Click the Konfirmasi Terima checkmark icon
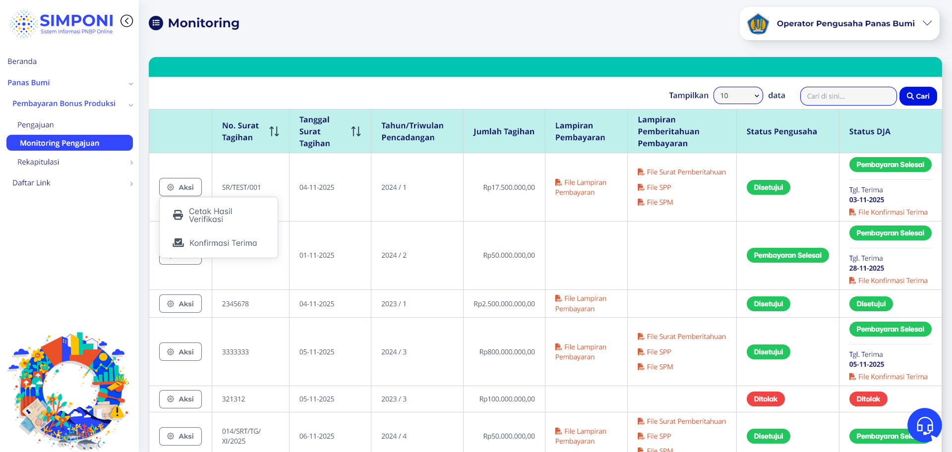Viewport: 952px width, 452px height. pyautogui.click(x=178, y=243)
